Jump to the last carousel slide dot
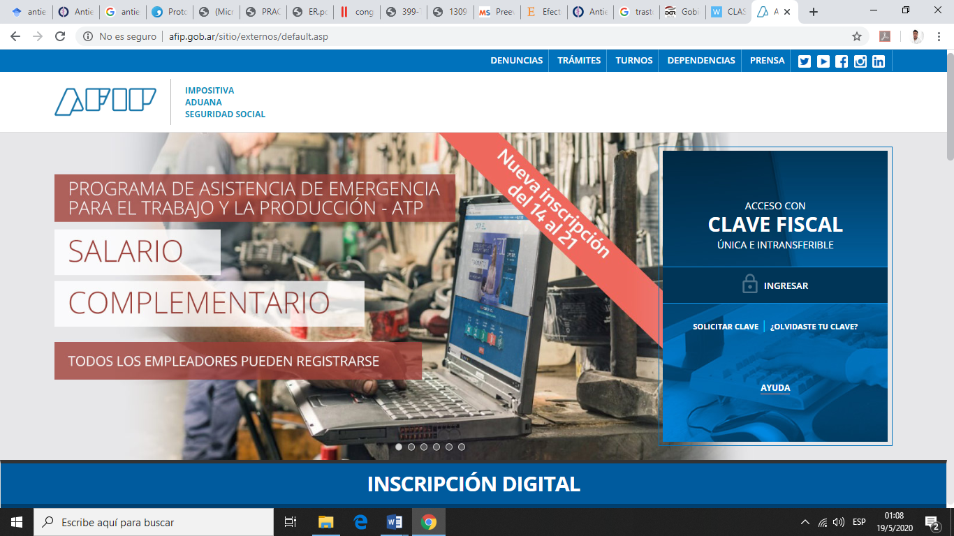The width and height of the screenshot is (954, 536). coord(462,447)
